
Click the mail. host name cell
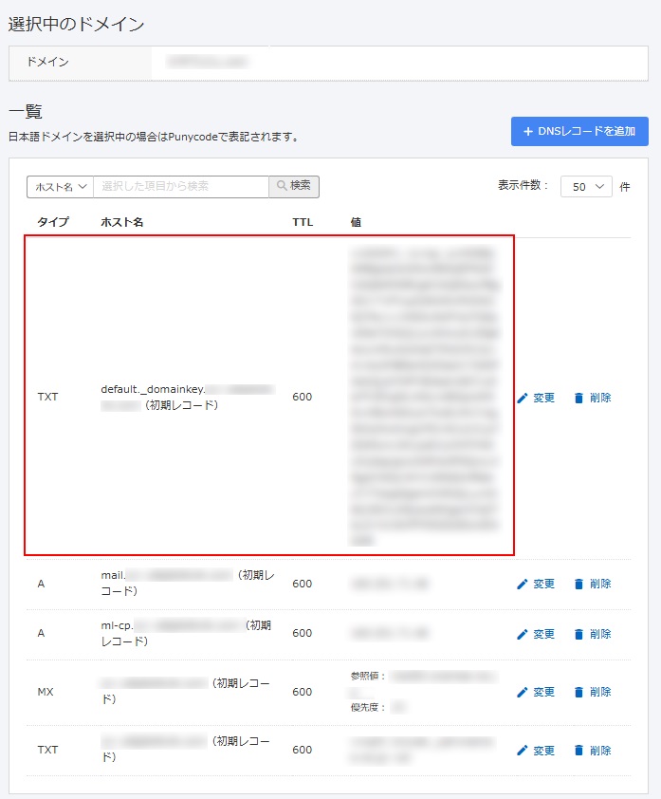point(189,583)
